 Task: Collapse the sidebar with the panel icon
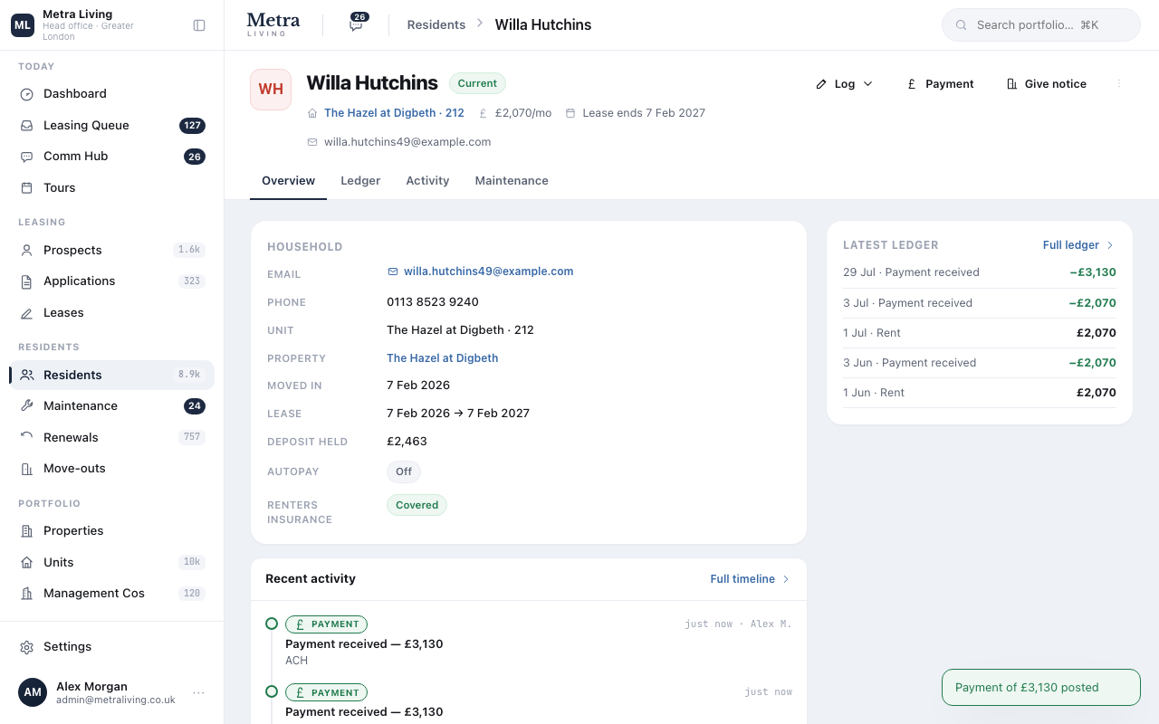tap(199, 25)
